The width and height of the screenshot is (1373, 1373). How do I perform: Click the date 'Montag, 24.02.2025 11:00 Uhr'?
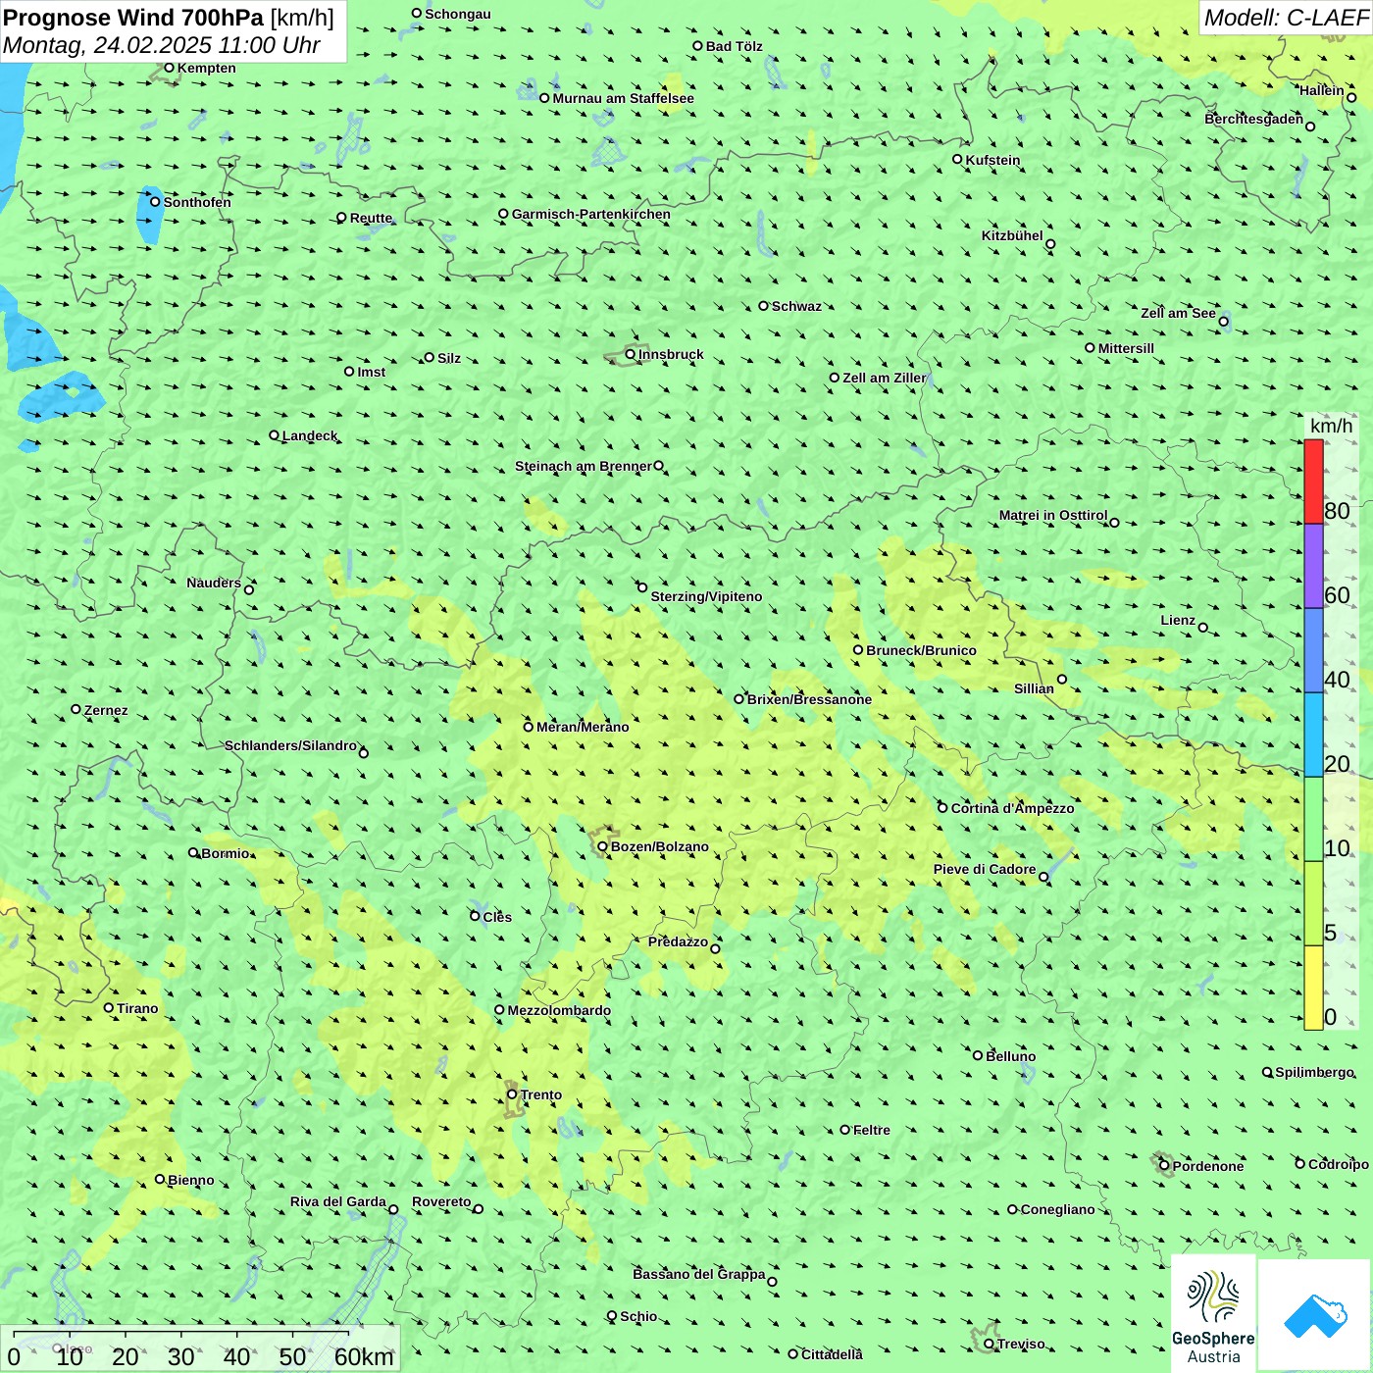pyautogui.click(x=162, y=45)
